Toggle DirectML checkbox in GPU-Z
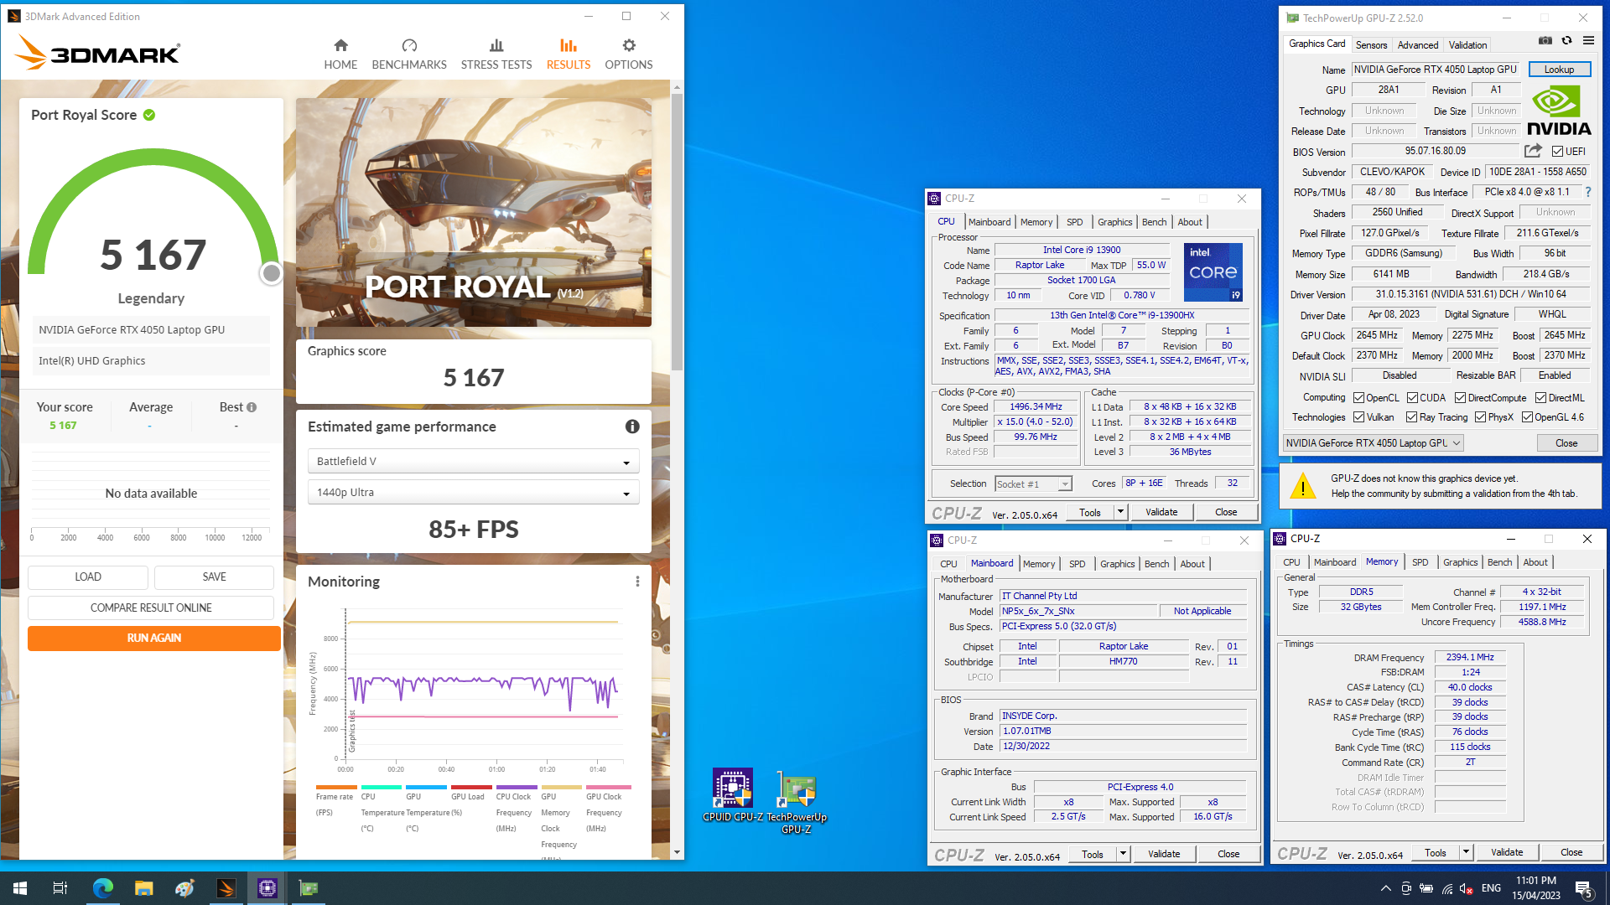 1540,398
